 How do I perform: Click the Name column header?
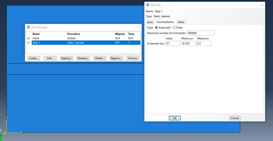coord(36,34)
